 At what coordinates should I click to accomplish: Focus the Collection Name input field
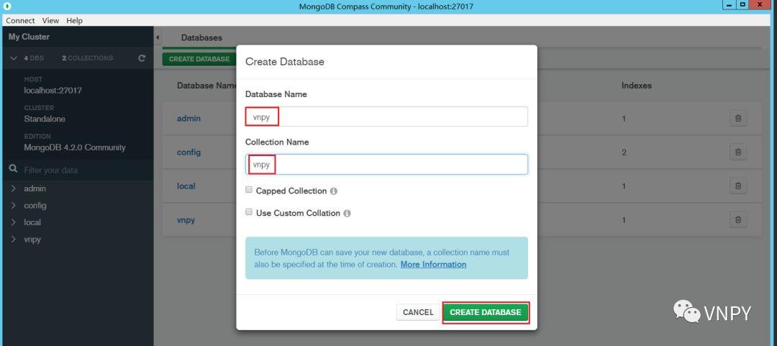click(386, 164)
